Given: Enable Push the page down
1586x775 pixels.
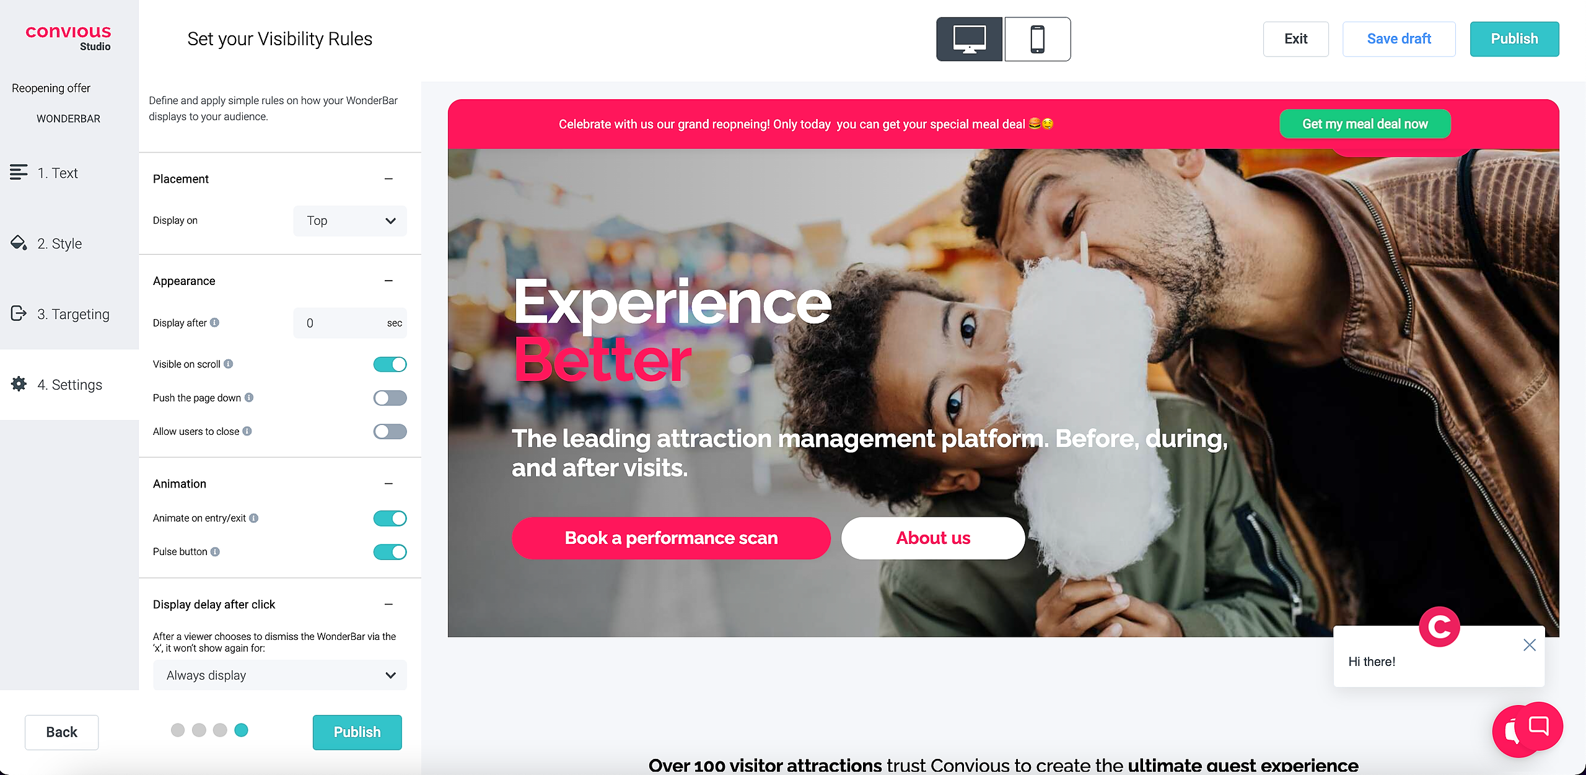Looking at the screenshot, I should tap(390, 398).
